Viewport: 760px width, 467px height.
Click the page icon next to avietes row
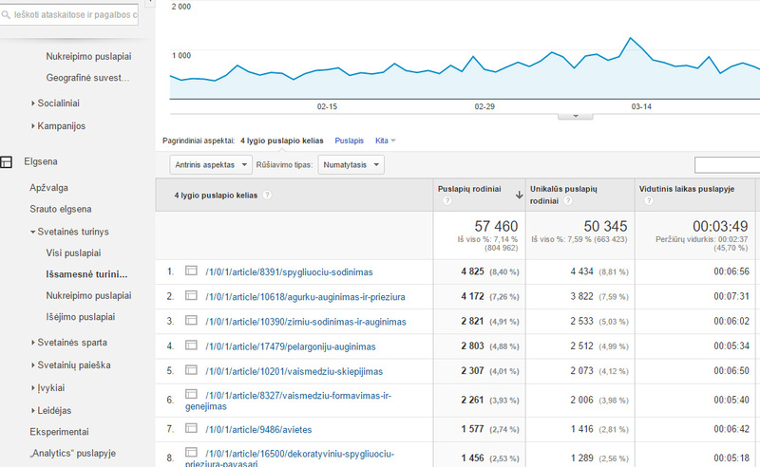point(191,428)
